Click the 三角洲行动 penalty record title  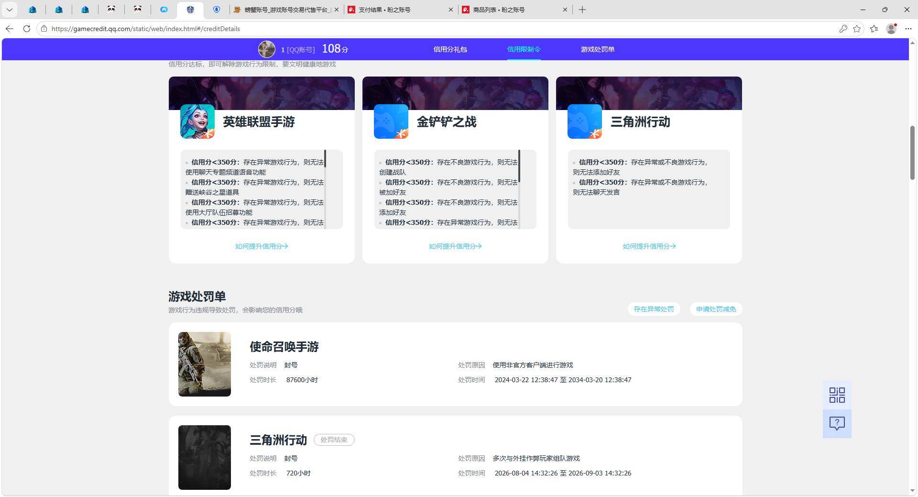pyautogui.click(x=278, y=440)
